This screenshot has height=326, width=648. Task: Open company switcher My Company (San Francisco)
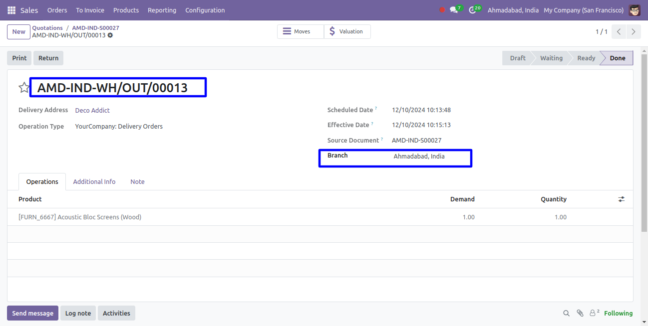coord(583,10)
